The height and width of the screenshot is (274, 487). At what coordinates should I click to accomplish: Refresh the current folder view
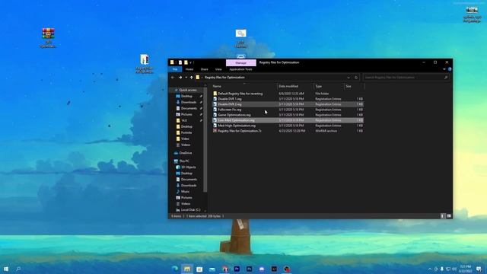point(356,78)
